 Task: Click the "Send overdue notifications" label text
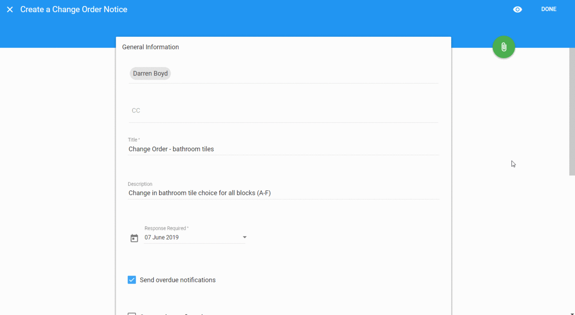tap(177, 280)
